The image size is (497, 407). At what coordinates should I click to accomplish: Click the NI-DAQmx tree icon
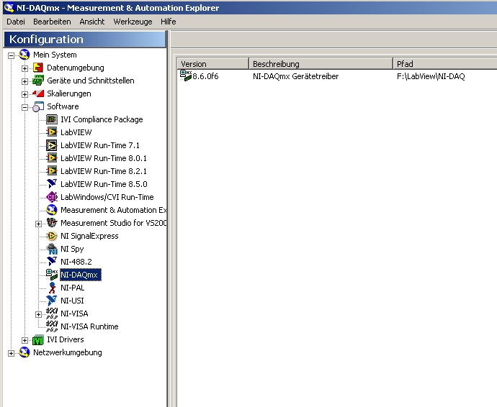52,275
